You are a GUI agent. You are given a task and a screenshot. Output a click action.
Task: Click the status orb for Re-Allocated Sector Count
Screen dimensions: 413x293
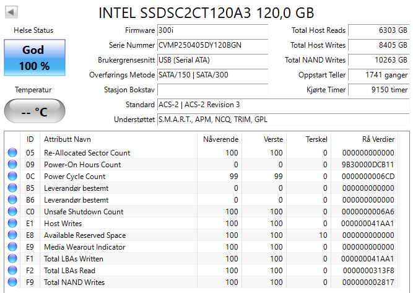(x=12, y=152)
